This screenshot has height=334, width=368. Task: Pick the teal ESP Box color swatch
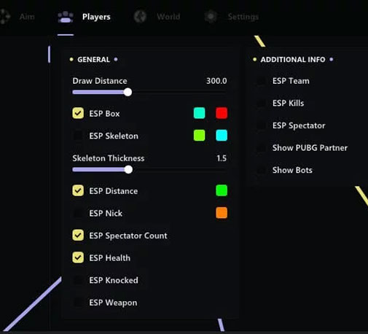199,113
